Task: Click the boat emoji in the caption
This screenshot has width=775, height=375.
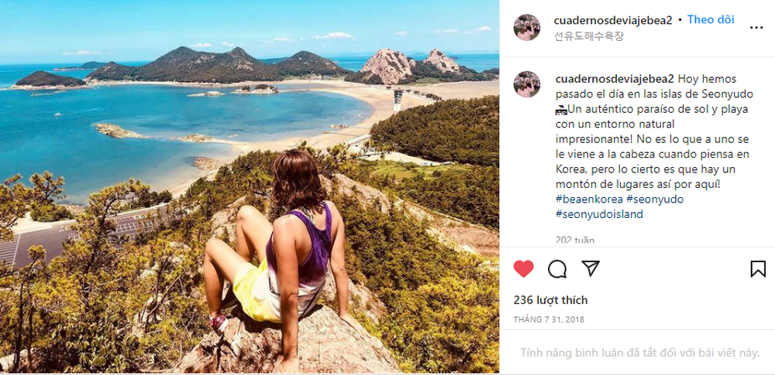Action: [x=560, y=110]
